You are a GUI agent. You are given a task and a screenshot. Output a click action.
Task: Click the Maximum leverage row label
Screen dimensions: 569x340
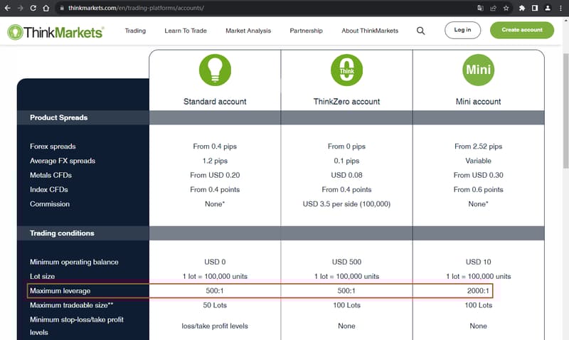[60, 291]
